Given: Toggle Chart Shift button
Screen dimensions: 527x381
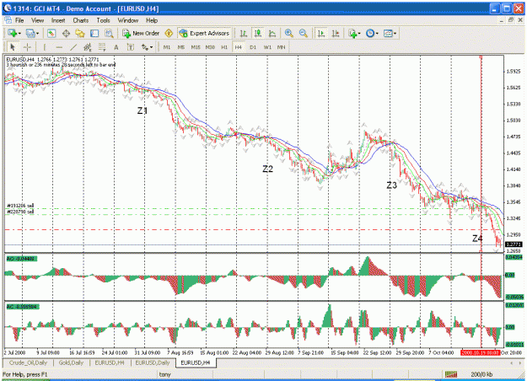Looking at the screenshot, I should click(x=336, y=33).
